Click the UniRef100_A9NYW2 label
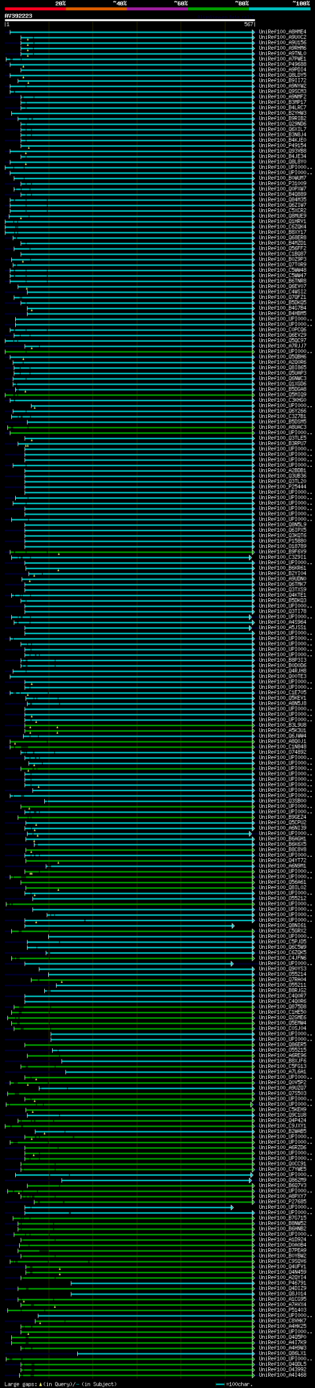The width and height of the screenshot is (315, 1388). 283,86
